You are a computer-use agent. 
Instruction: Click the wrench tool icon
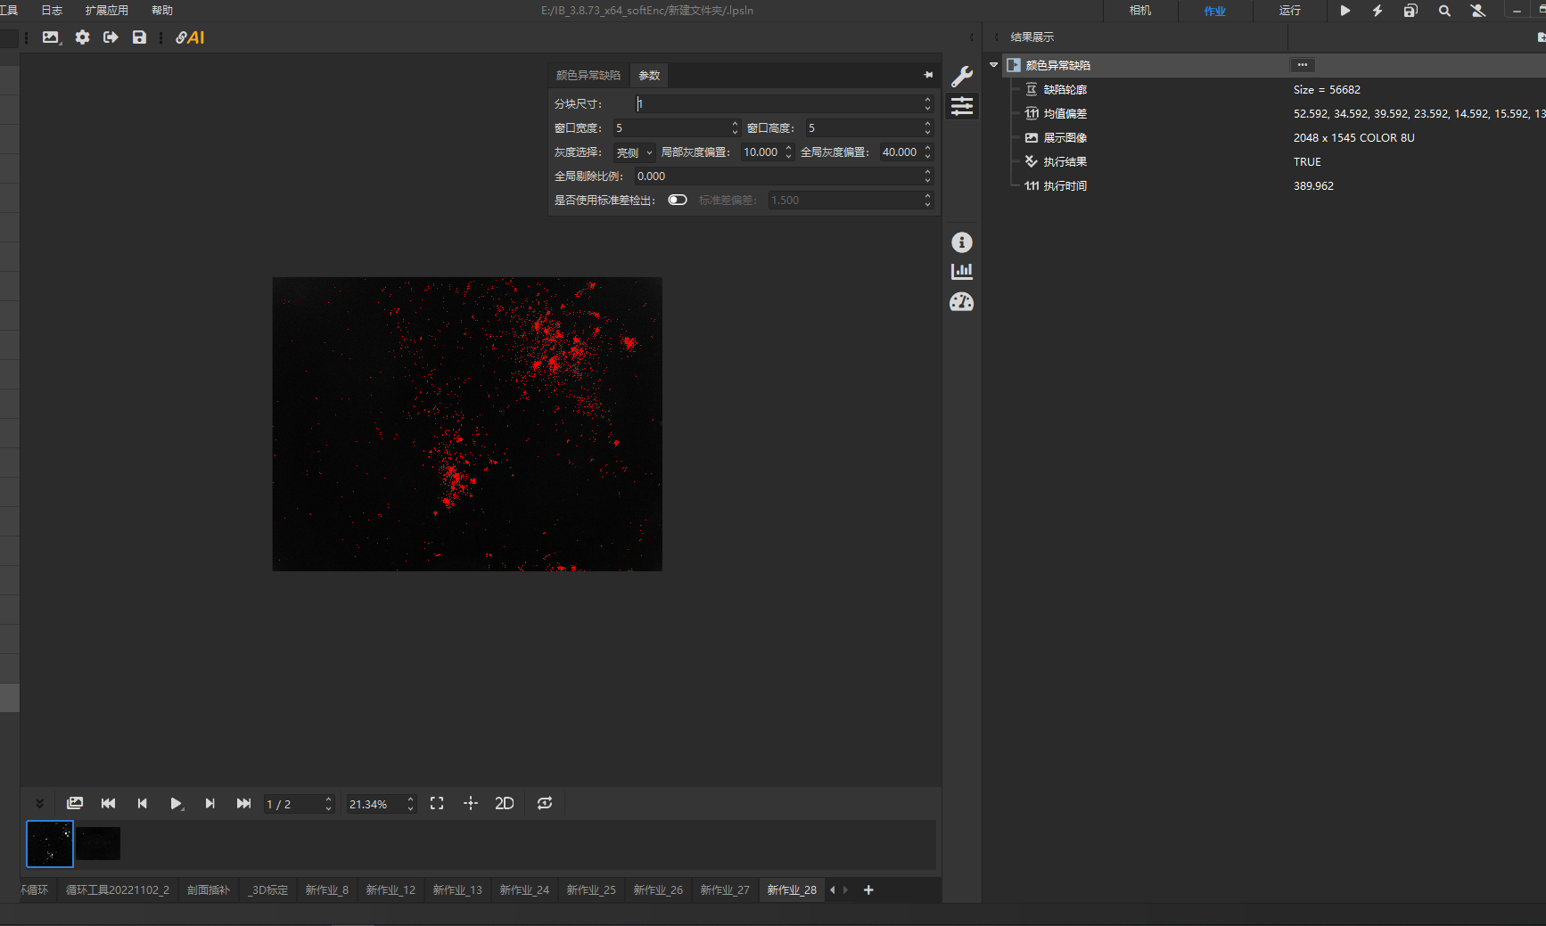961,77
